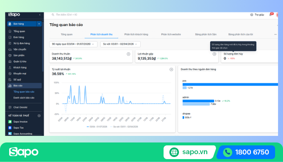
Task: Toggle the 03/04 - 01/07/2026 chart legend
Action: (97, 127)
